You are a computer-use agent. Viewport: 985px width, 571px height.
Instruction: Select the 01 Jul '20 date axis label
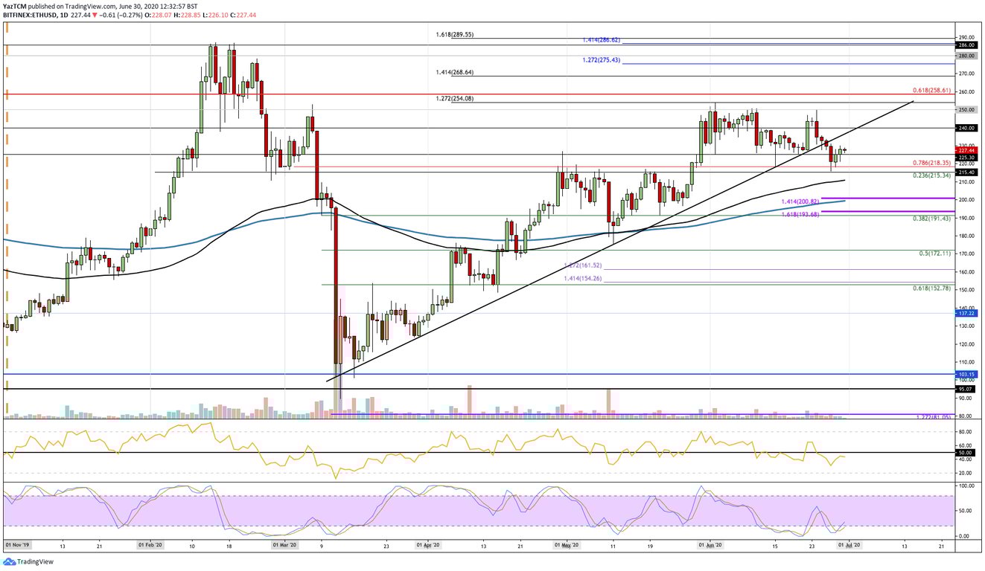[850, 545]
